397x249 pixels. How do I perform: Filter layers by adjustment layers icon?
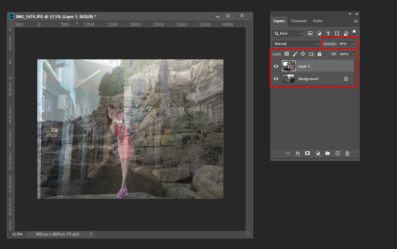pyautogui.click(x=319, y=33)
